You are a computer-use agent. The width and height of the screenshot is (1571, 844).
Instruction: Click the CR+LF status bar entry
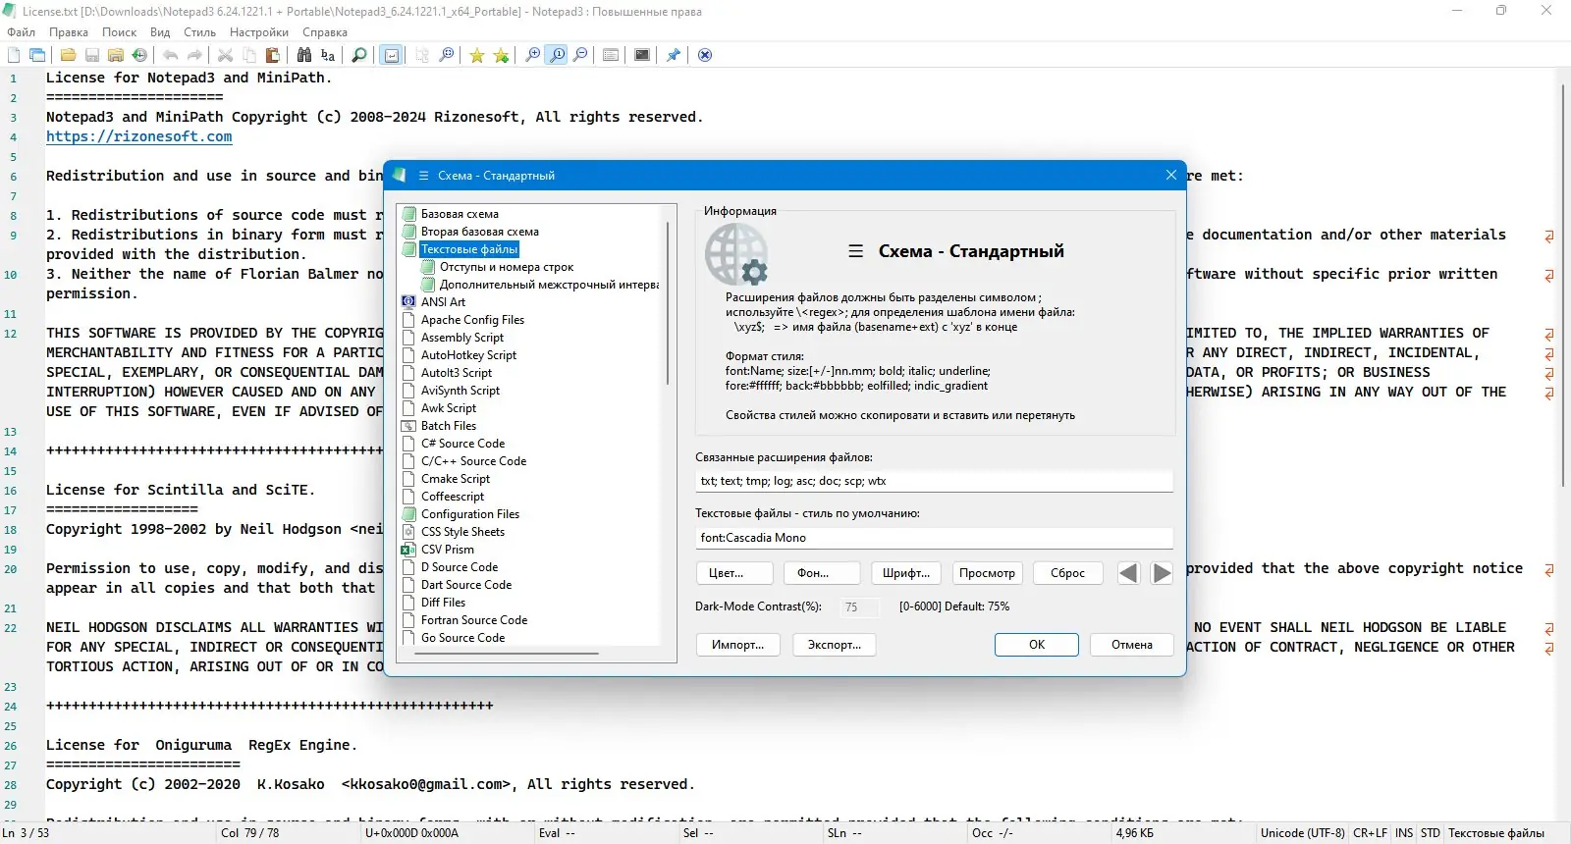click(1370, 833)
